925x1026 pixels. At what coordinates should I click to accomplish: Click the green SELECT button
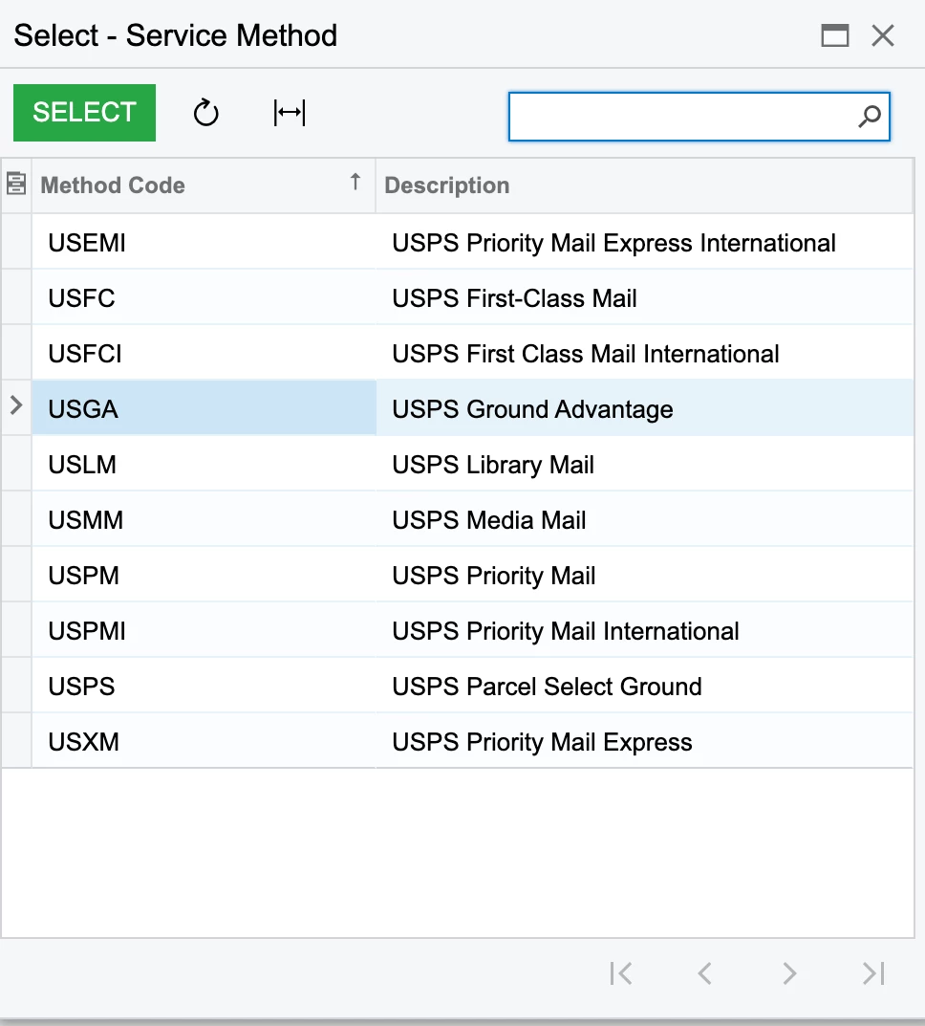[84, 113]
